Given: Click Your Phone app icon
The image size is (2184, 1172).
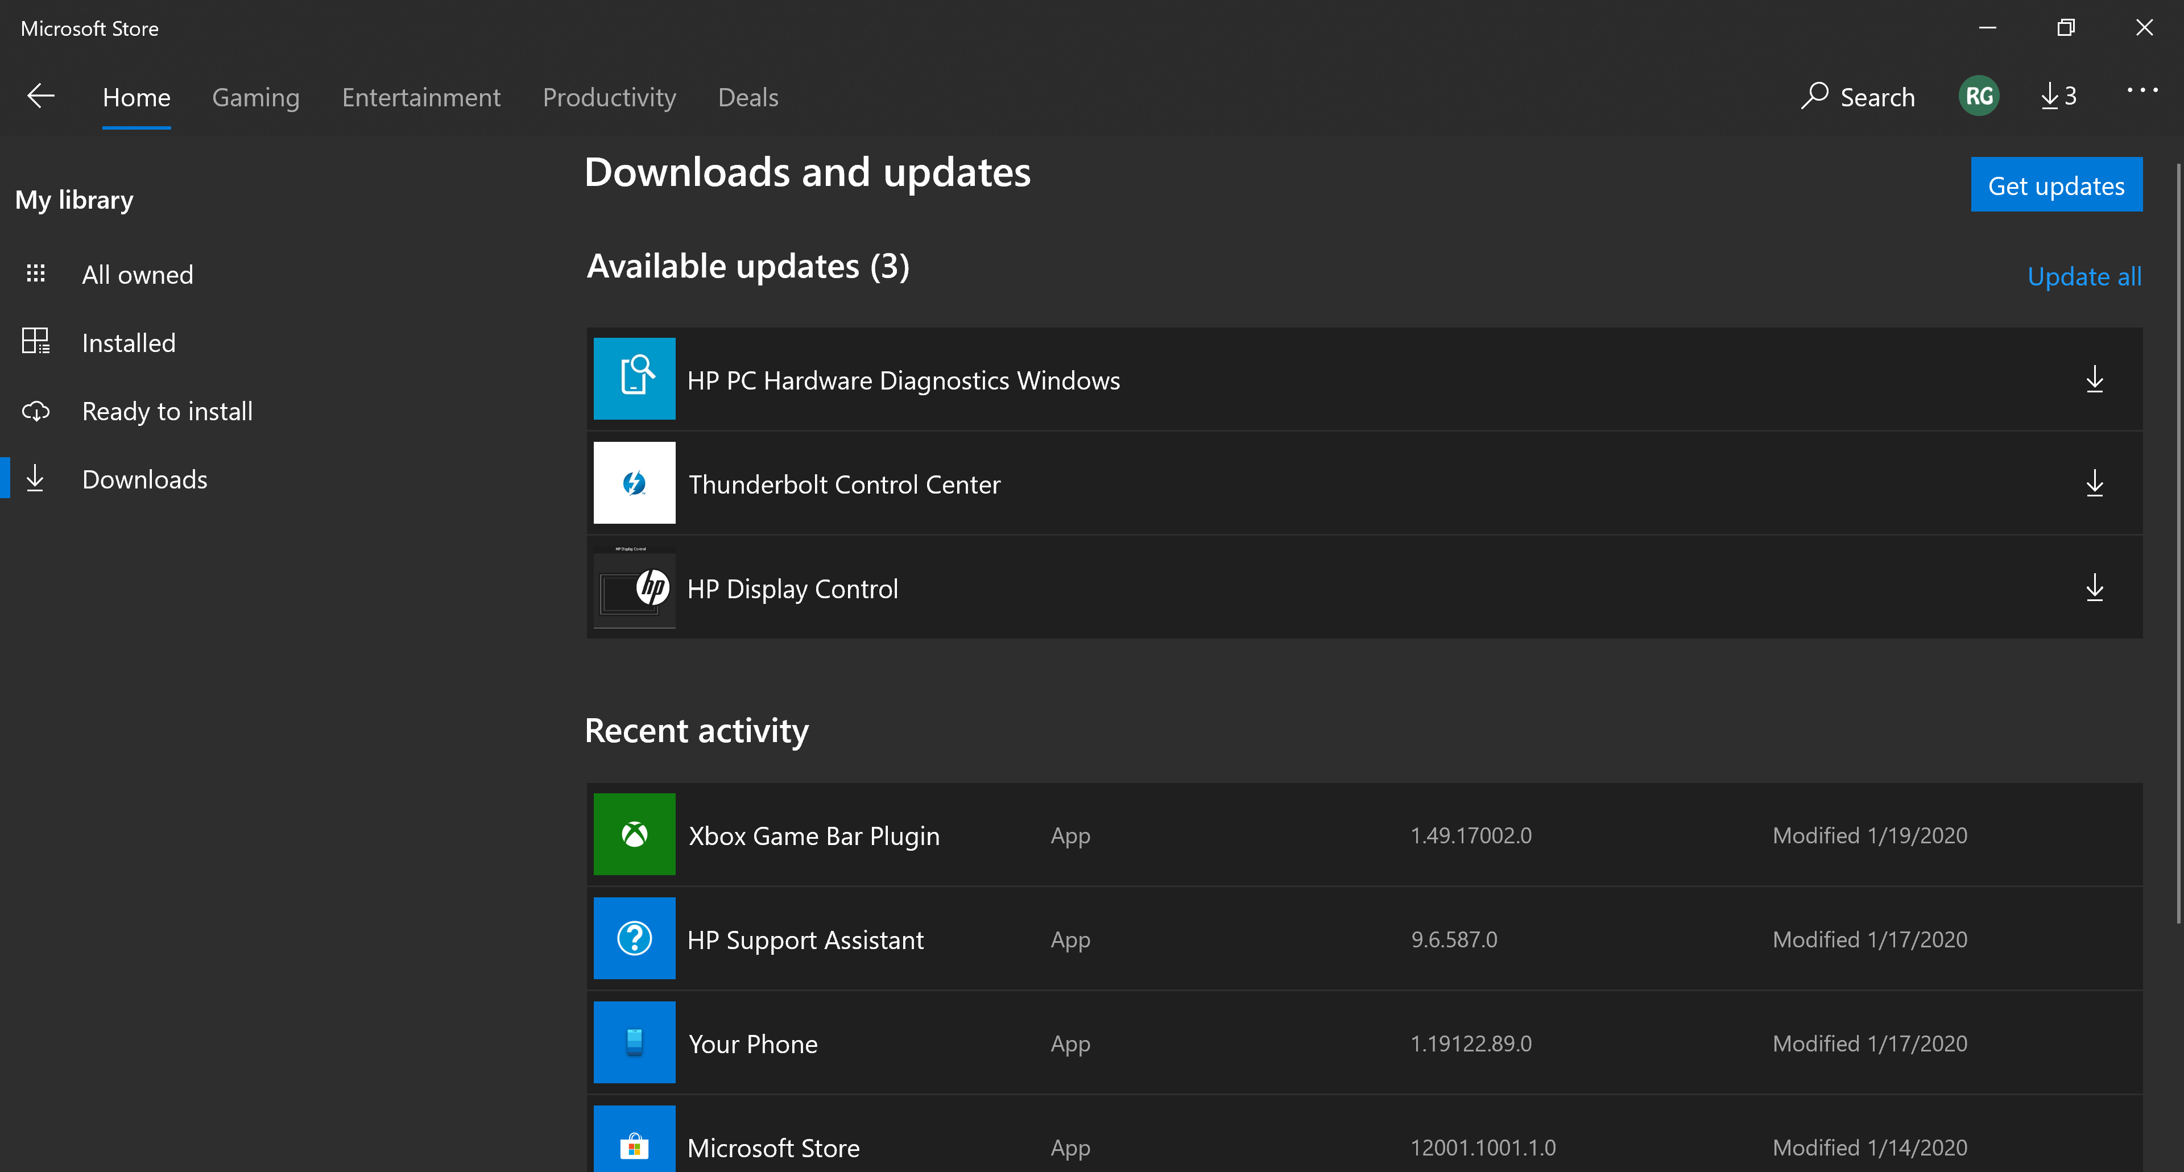Looking at the screenshot, I should point(634,1043).
